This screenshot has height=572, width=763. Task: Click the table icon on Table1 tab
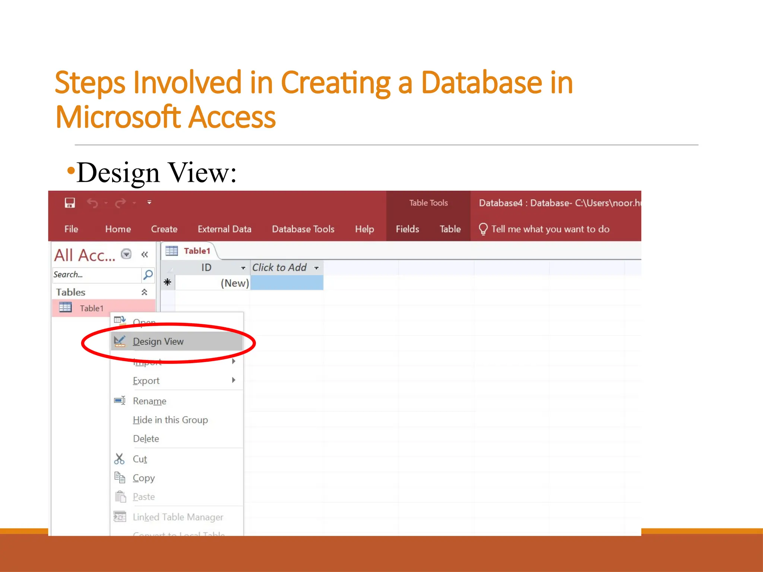[171, 251]
